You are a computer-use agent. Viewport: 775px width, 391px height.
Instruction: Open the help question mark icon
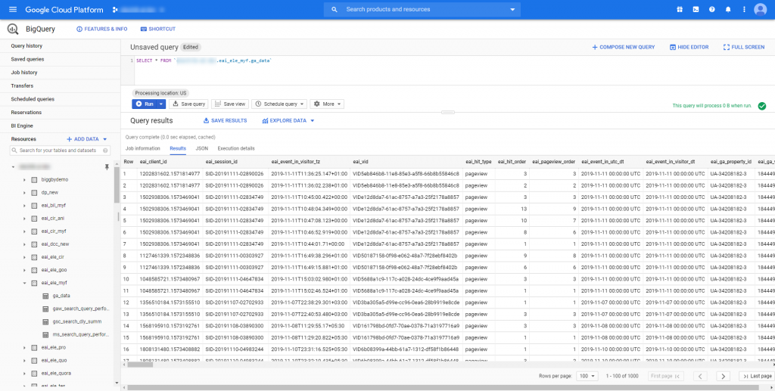pyautogui.click(x=711, y=9)
